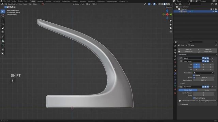Select the Scale tool

[3, 28]
